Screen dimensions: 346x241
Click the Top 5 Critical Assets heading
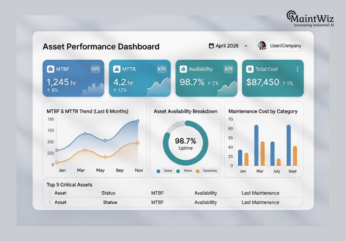click(x=70, y=185)
